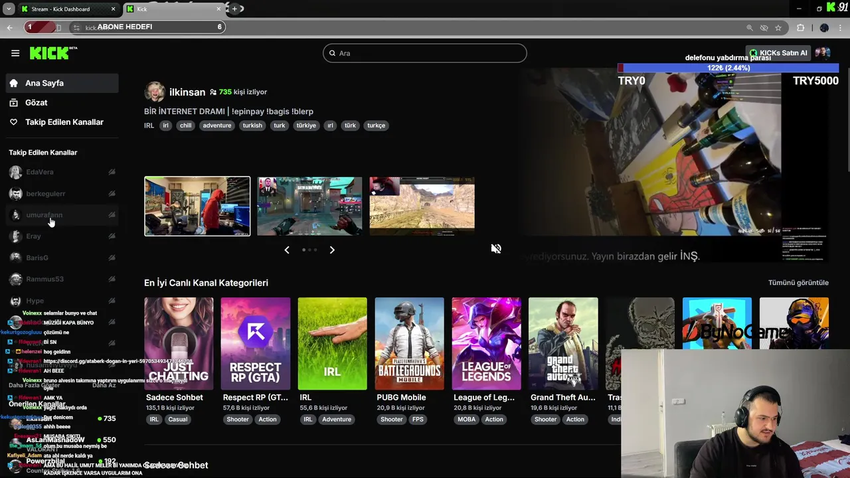Image resolution: width=850 pixels, height=478 pixels.
Task: Open Grand Theft Auto category card
Action: 563,343
